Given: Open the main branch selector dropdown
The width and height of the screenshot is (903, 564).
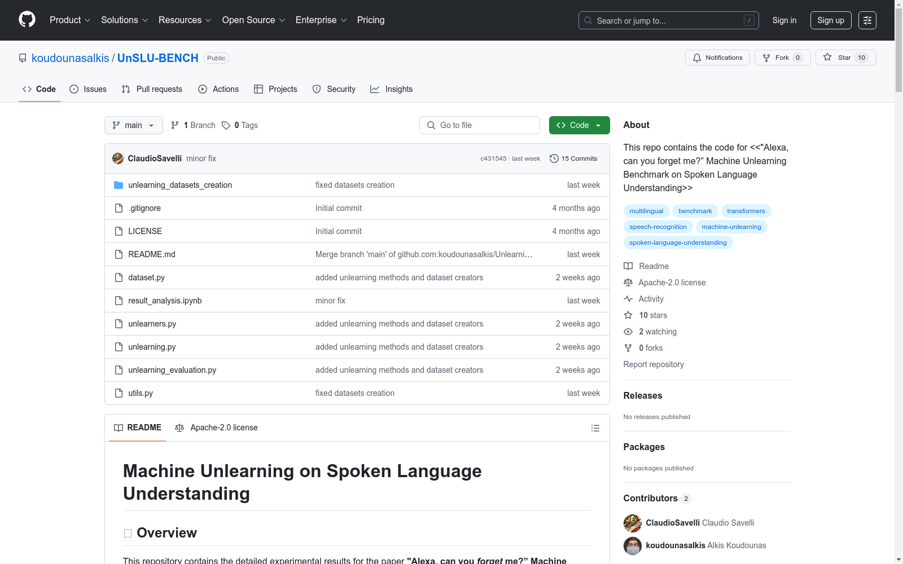Looking at the screenshot, I should point(134,125).
